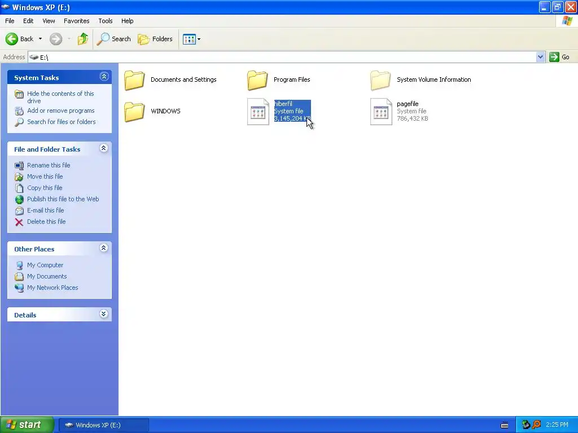
Task: Collapse the Other Places panel
Action: coord(104,248)
